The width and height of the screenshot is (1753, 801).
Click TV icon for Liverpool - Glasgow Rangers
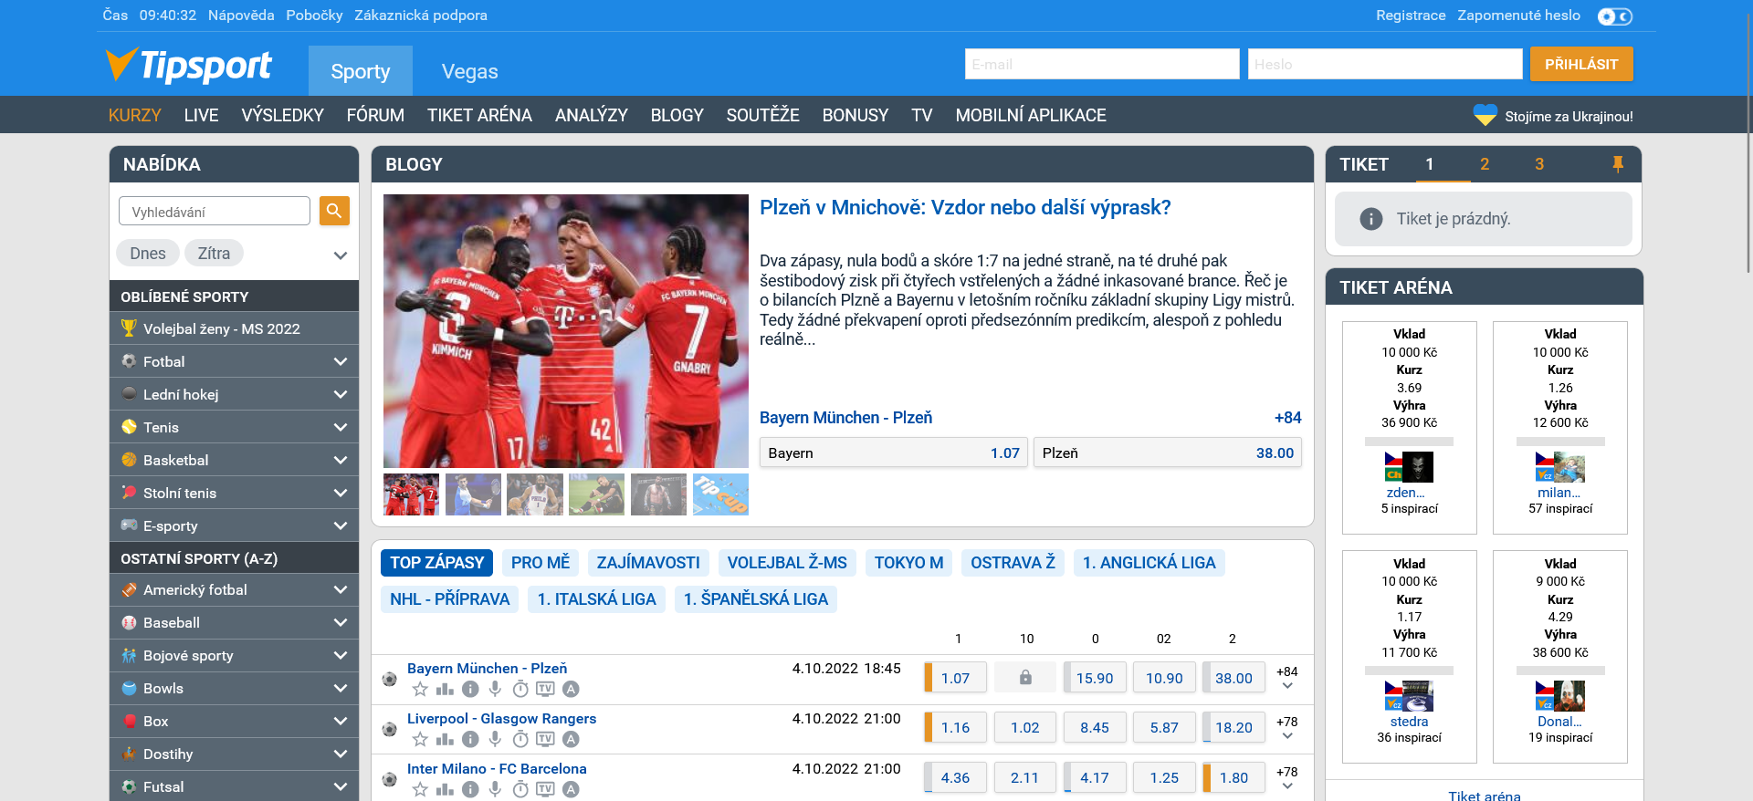click(545, 739)
